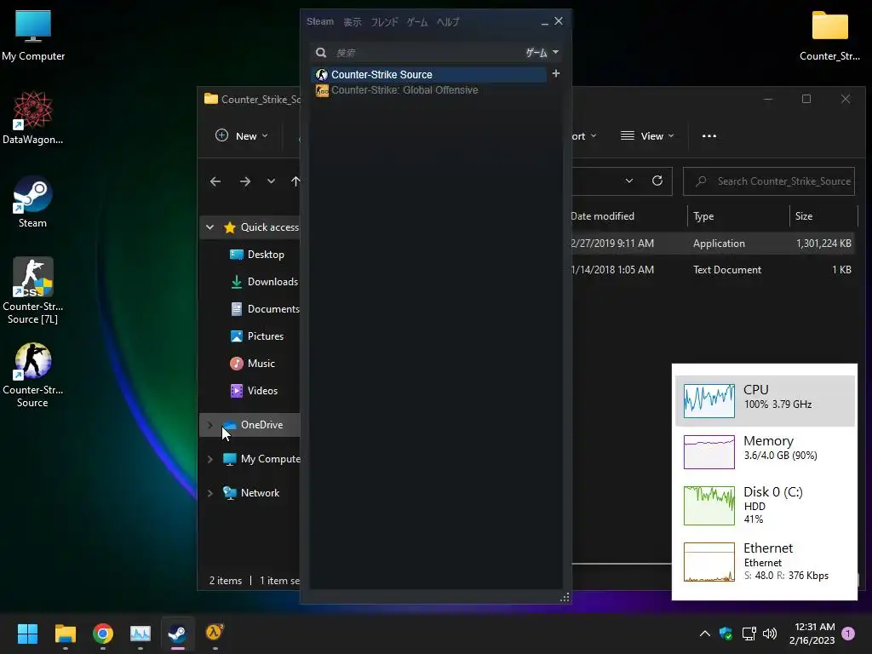Open the 表示 menu in Steam
Image resolution: width=872 pixels, height=654 pixels.
pos(352,21)
